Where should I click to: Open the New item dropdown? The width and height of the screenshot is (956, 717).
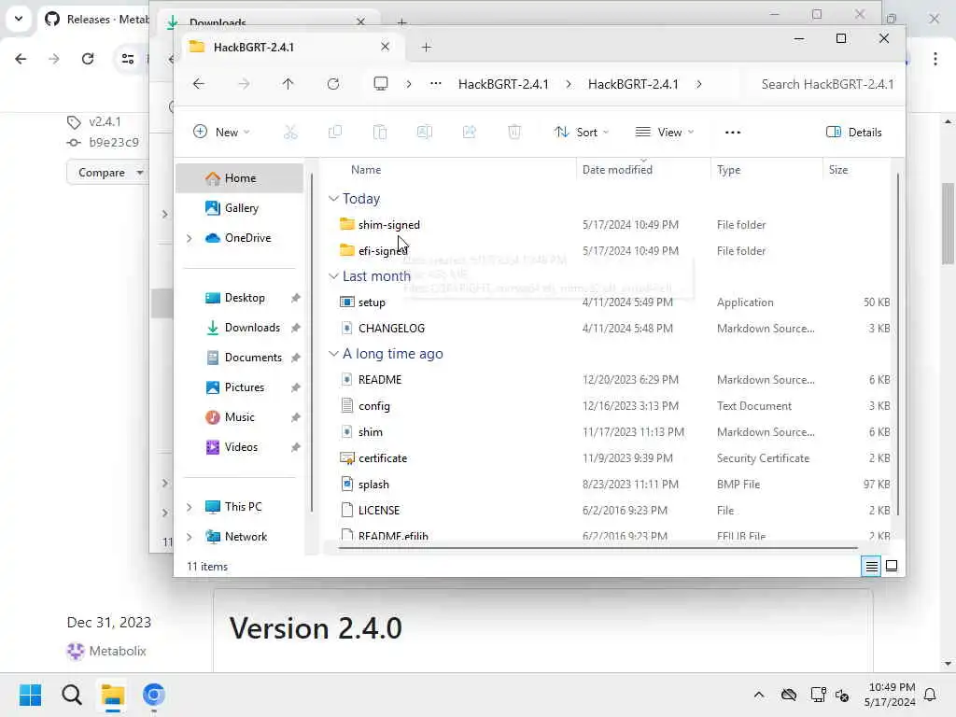point(221,133)
